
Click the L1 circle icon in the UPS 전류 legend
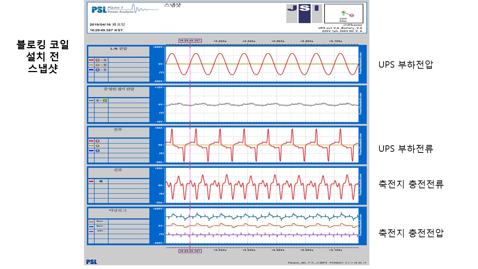(x=98, y=141)
